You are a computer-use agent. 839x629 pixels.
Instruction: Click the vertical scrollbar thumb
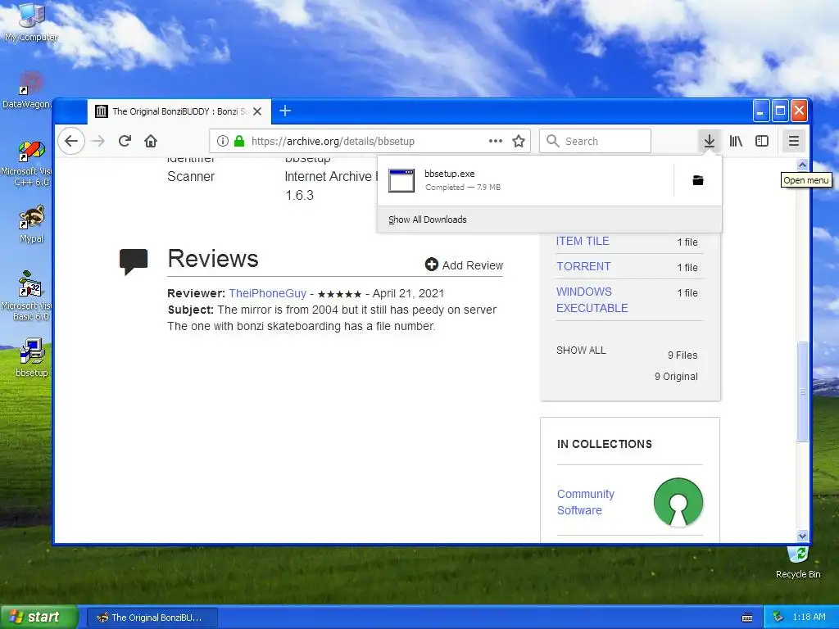coord(802,391)
